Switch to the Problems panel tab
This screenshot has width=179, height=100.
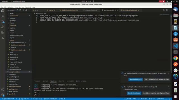(x=37, y=81)
